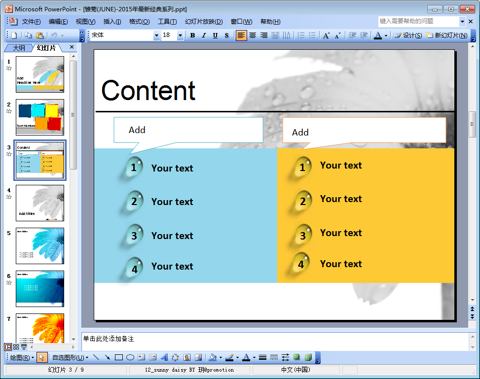Click the distribute alignment icon

pos(275,35)
